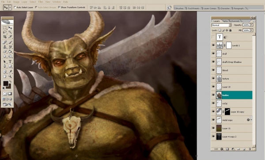Select the Dodge tool
265x160 pixels.
point(10,56)
